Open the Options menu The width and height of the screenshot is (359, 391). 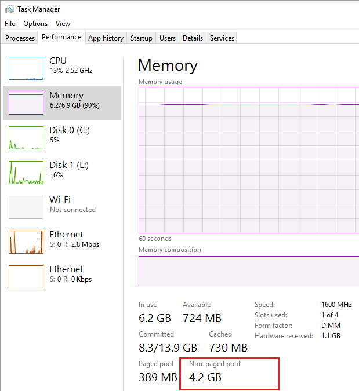[x=35, y=24]
